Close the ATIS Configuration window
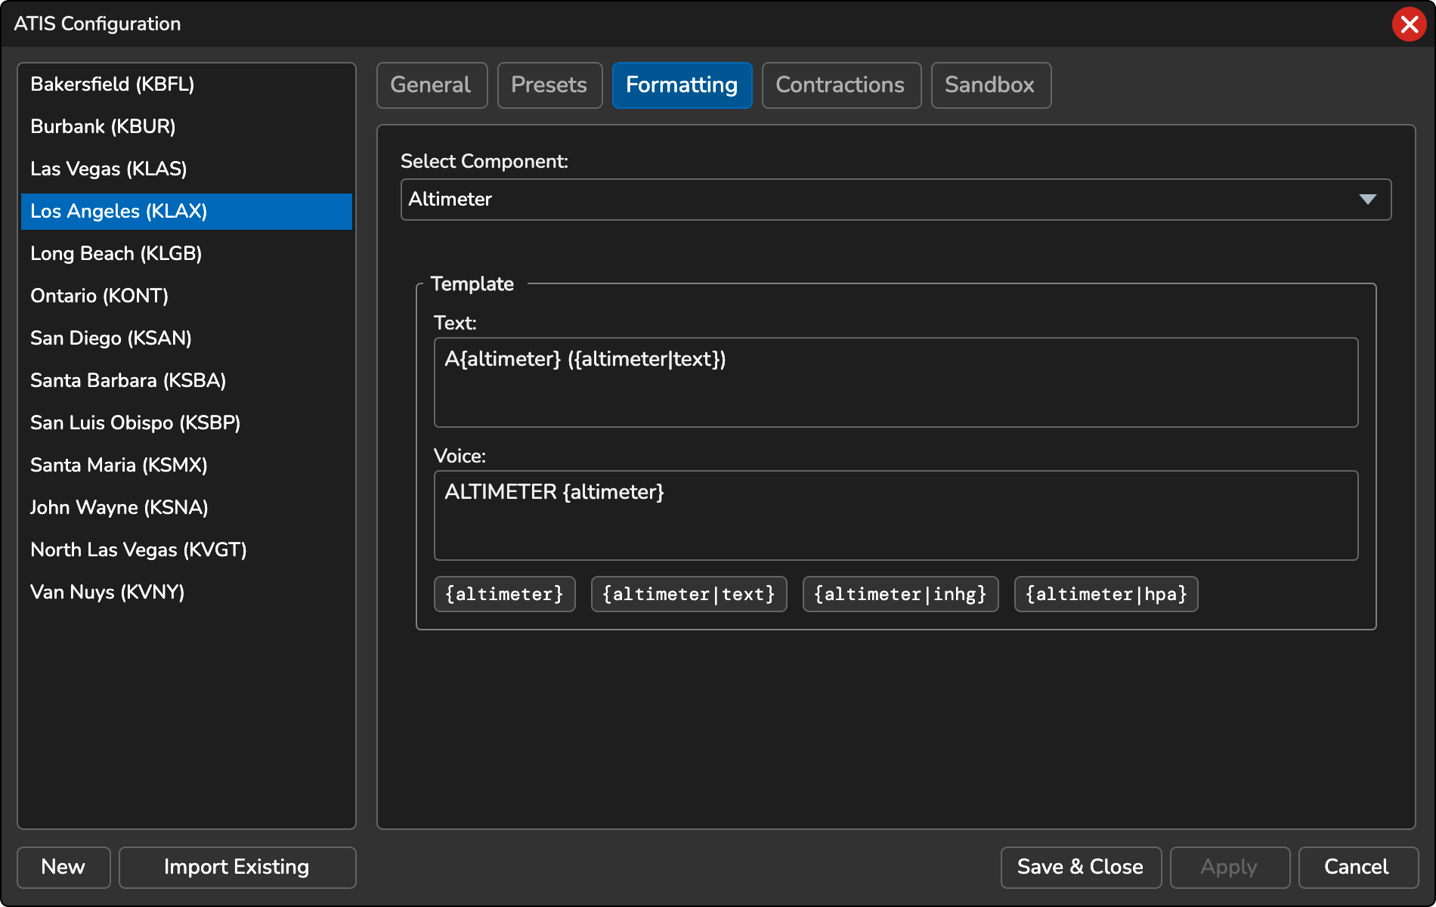 click(1409, 24)
